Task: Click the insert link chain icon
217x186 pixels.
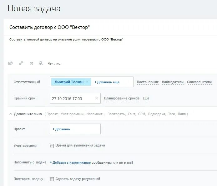Action: (x=21, y=63)
